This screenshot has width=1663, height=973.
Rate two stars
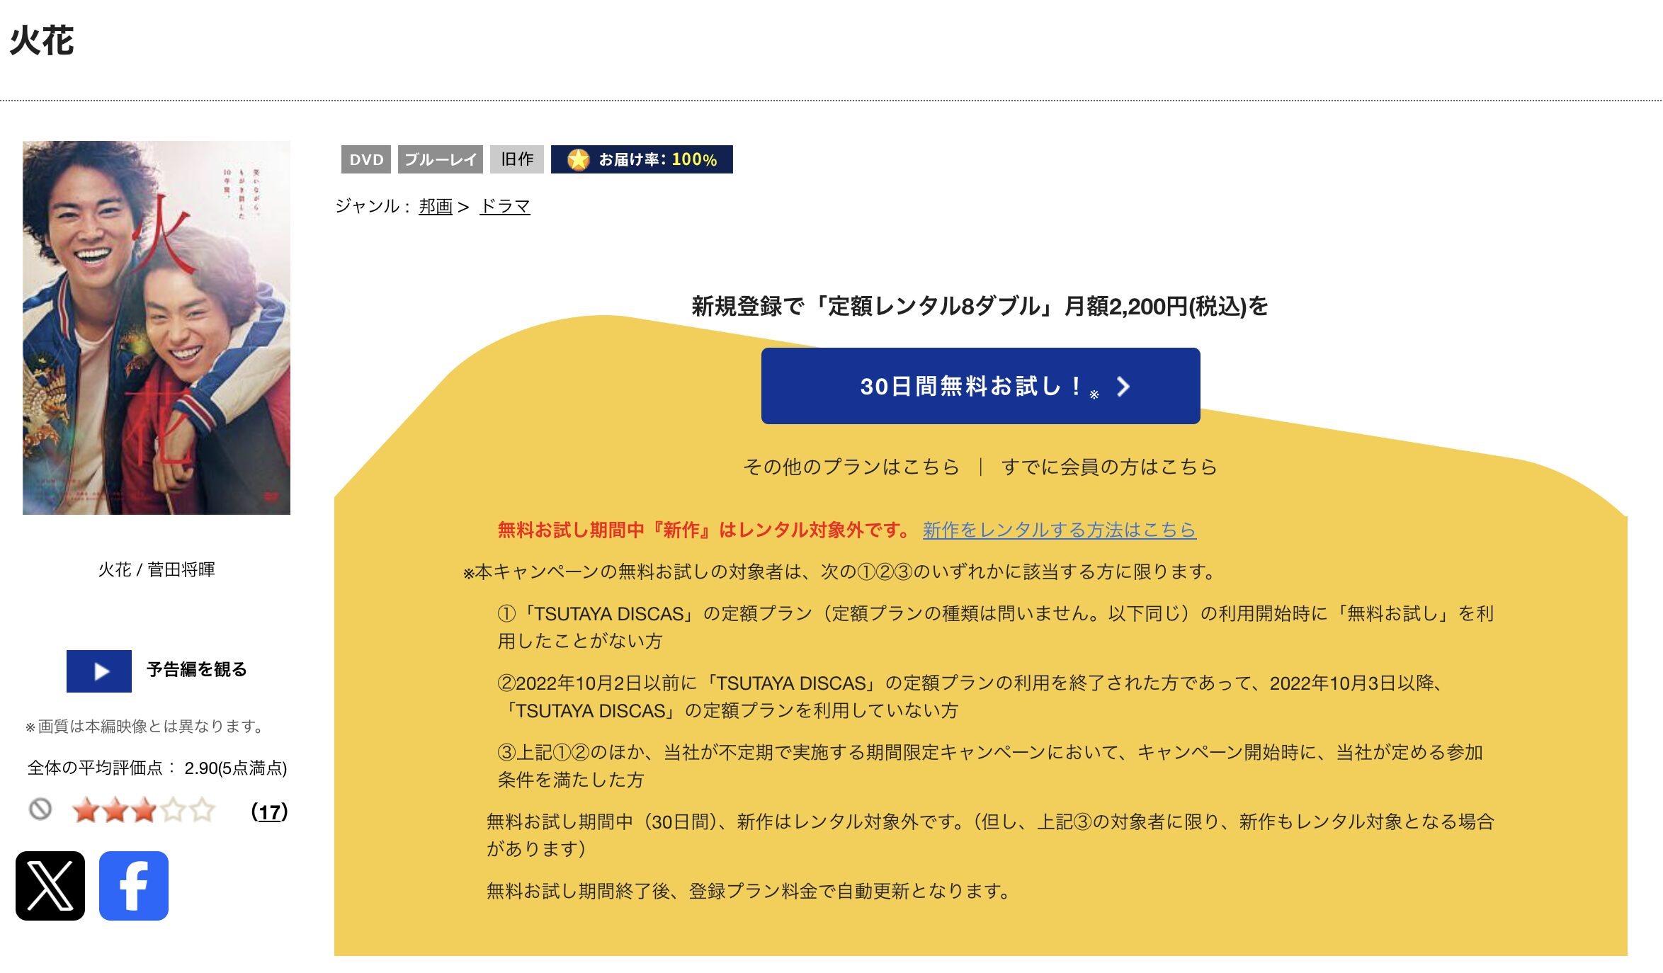(115, 809)
